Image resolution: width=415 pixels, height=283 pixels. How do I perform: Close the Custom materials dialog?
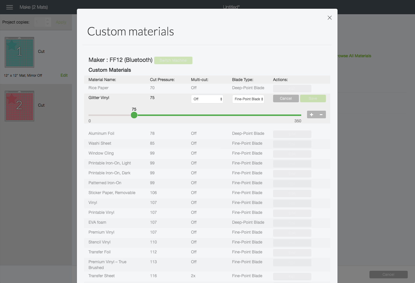click(x=329, y=18)
